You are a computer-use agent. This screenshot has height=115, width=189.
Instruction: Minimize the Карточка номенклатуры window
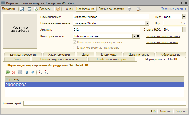pos(175,3)
